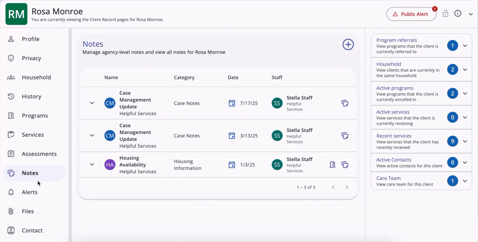Click the Services clipboard-check icon

(x=11, y=135)
